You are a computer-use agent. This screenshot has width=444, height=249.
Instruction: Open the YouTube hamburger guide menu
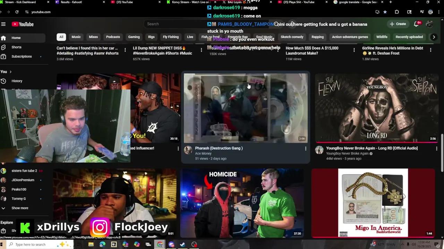point(3,24)
